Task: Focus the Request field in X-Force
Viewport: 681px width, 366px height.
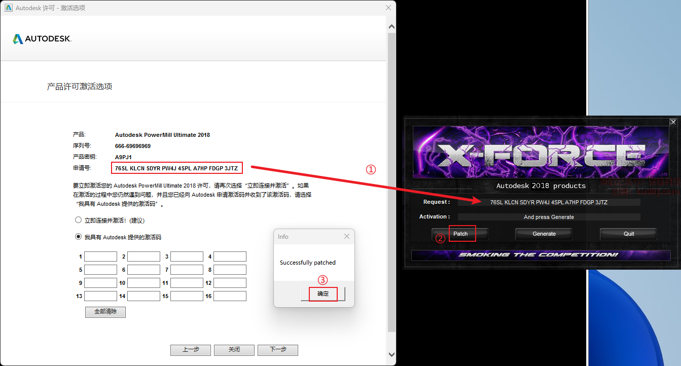Action: pos(549,202)
